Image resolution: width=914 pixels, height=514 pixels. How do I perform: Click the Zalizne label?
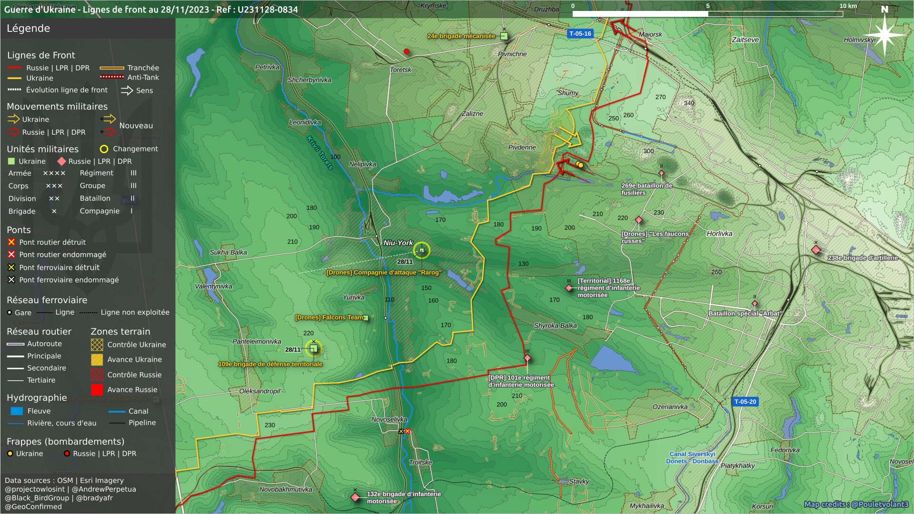[x=472, y=113]
